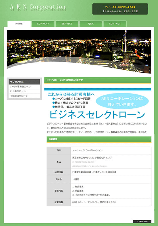Click the 商号 table row label
The image size is (158, 226).
[x=59, y=151]
